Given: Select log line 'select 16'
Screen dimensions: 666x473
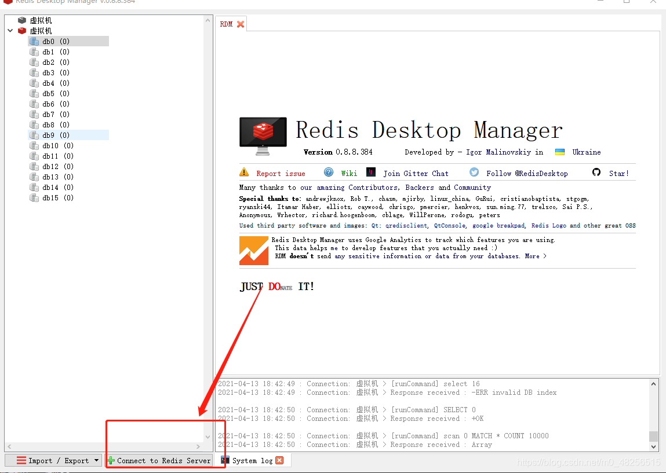Looking at the screenshot, I should (x=349, y=384).
